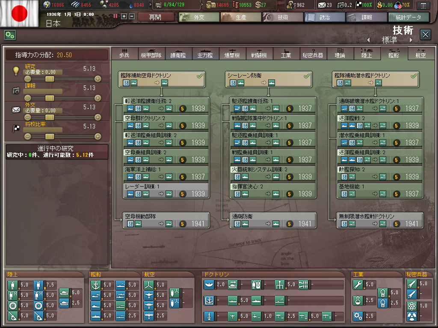The image size is (438, 328).
Task: Click the gear settings icon
Action: click(x=10, y=35)
